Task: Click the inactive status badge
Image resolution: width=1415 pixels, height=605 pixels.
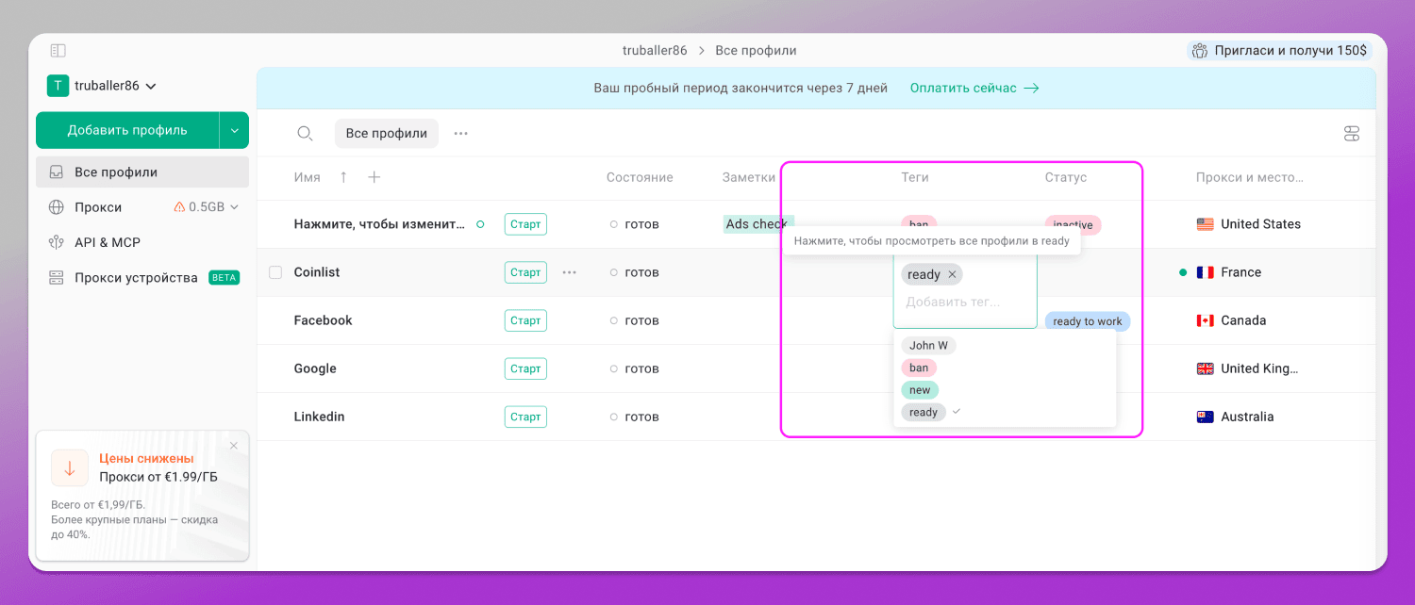Action: coord(1073,224)
